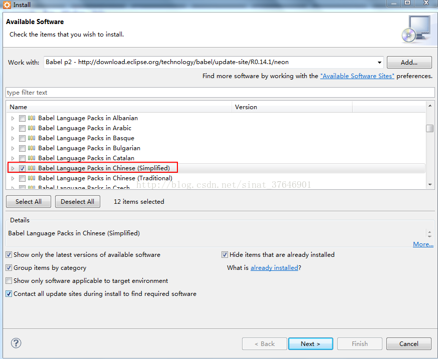The width and height of the screenshot is (438, 359).
Task: Maximize the Install dialog window
Action: pos(407,3)
